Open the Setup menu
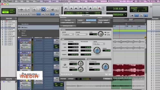 point(82,1)
